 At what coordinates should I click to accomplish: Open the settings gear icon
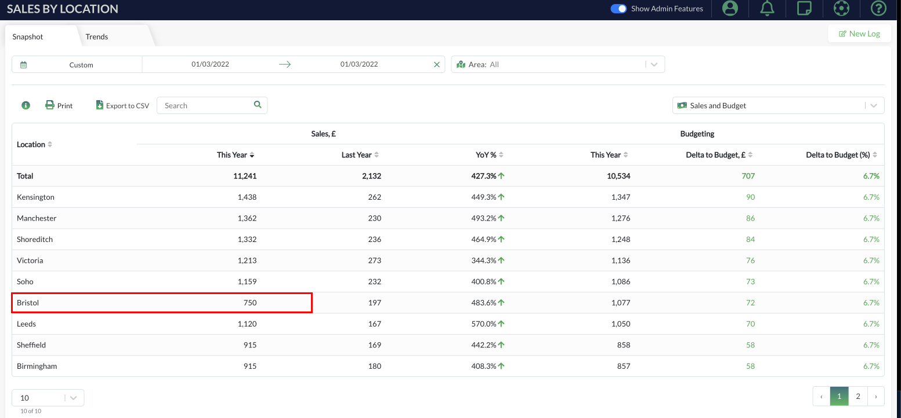pyautogui.click(x=841, y=8)
